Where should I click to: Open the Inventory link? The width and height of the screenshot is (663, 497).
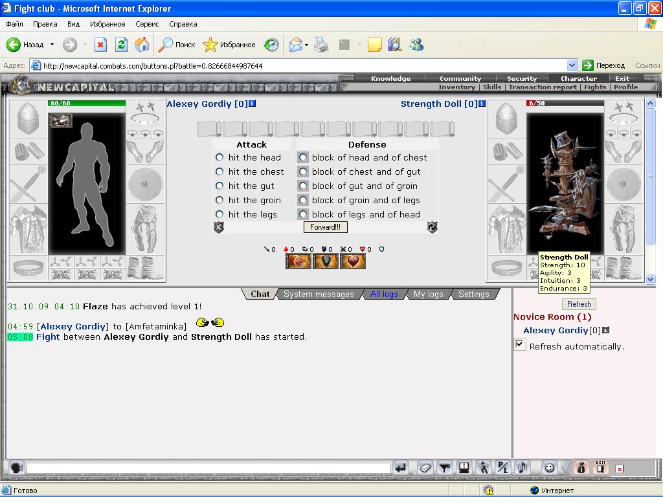456,87
